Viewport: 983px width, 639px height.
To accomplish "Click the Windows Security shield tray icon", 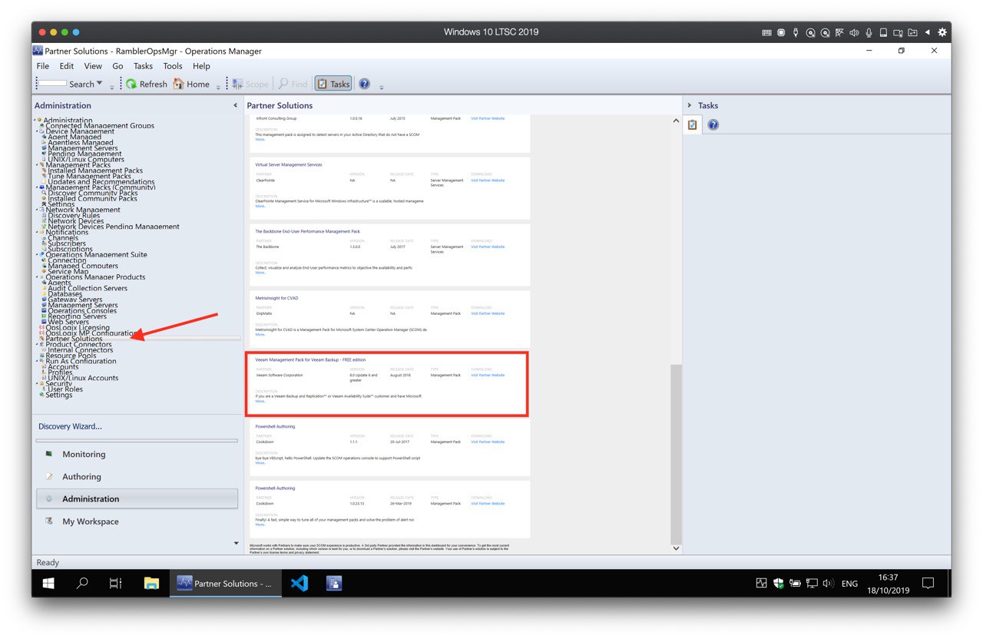I will [x=778, y=584].
